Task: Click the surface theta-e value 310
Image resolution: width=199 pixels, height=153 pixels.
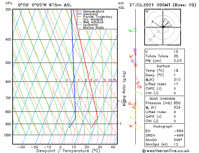Action: pos(177,80)
